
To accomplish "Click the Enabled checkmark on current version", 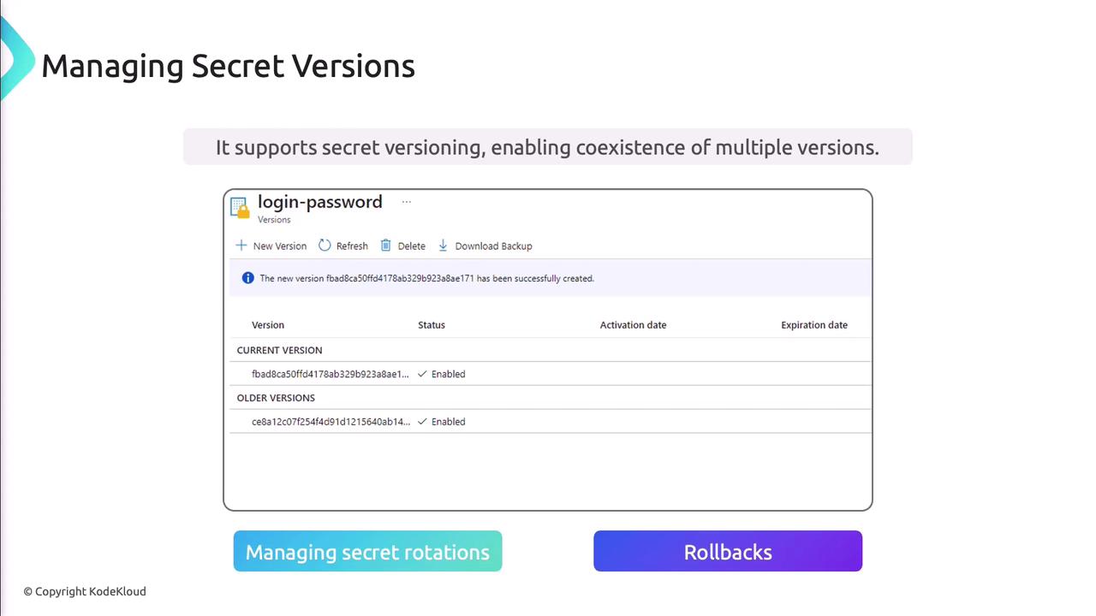I will [x=422, y=374].
